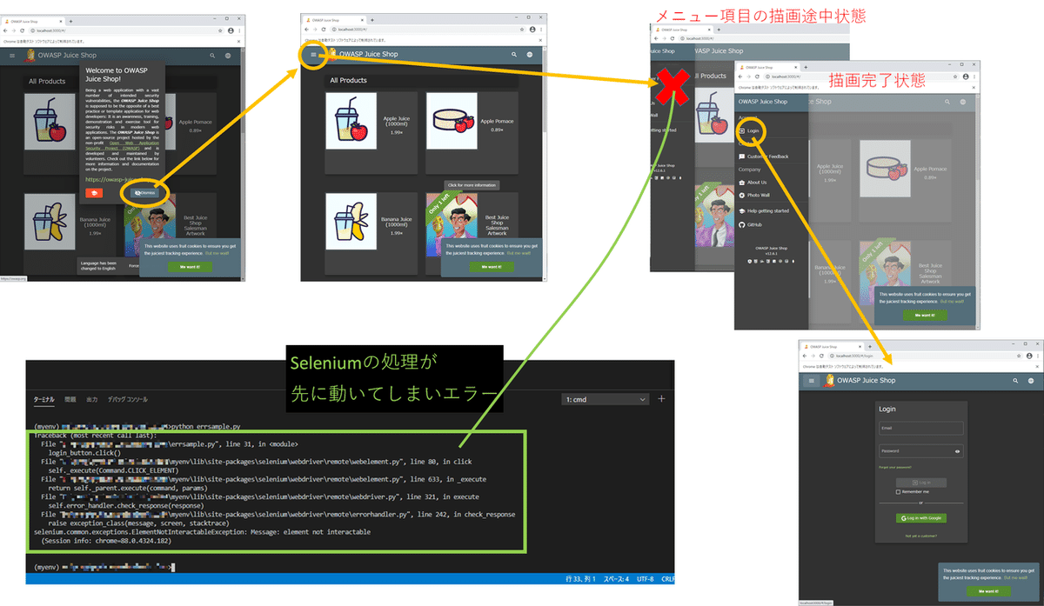Viewport: 1044px width, 606px height.
Task: Click language globe icon in welcome dialog window
Action: (x=228, y=56)
